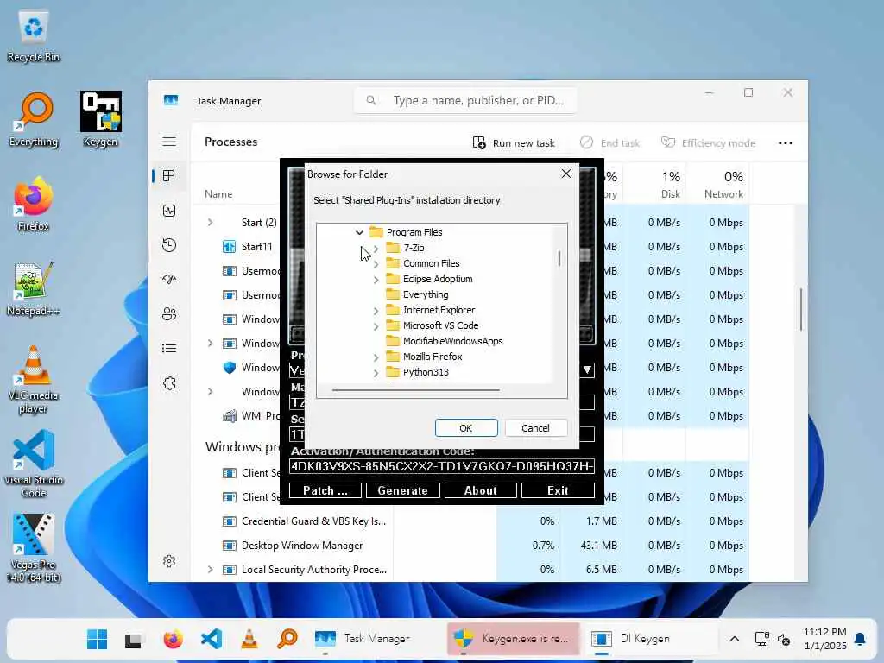The width and height of the screenshot is (884, 663).
Task: Click the Windows Start button on taskbar
Action: [97, 639]
